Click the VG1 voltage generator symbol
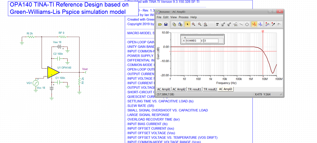 click(x=36, y=83)
